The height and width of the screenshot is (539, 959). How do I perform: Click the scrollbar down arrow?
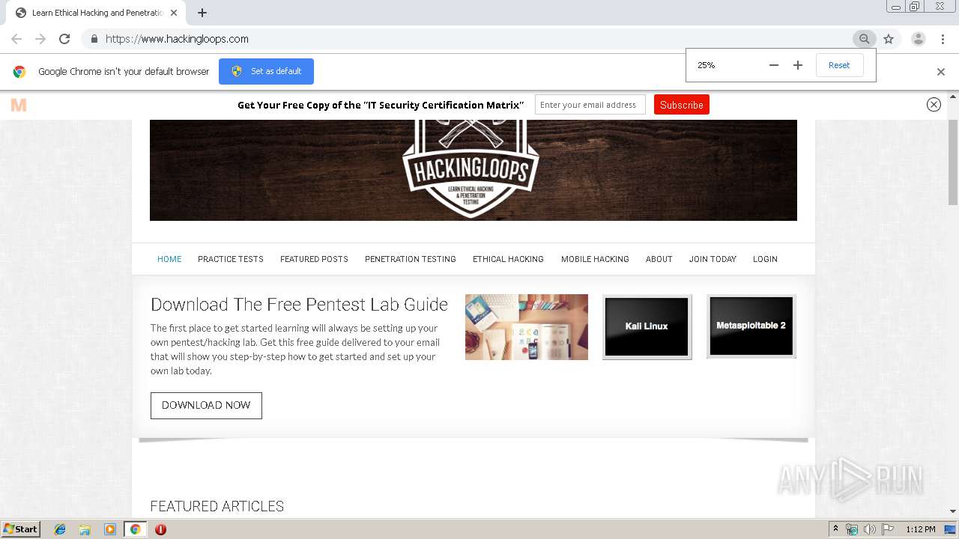953,511
